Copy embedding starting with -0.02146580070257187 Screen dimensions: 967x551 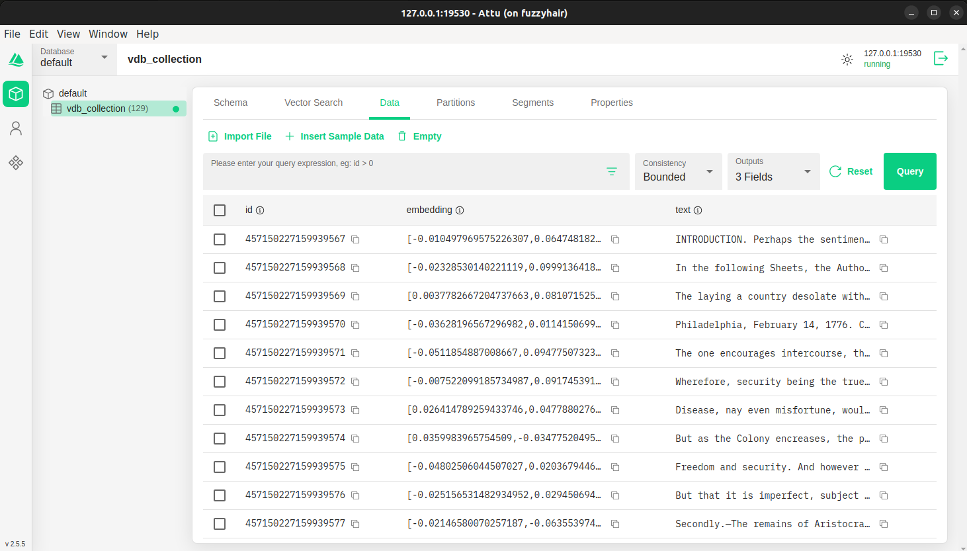click(615, 524)
